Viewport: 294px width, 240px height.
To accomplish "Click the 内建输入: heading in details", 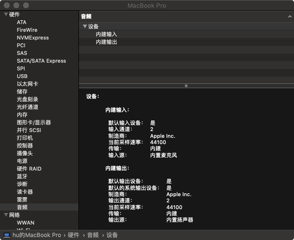I will [x=117, y=110].
